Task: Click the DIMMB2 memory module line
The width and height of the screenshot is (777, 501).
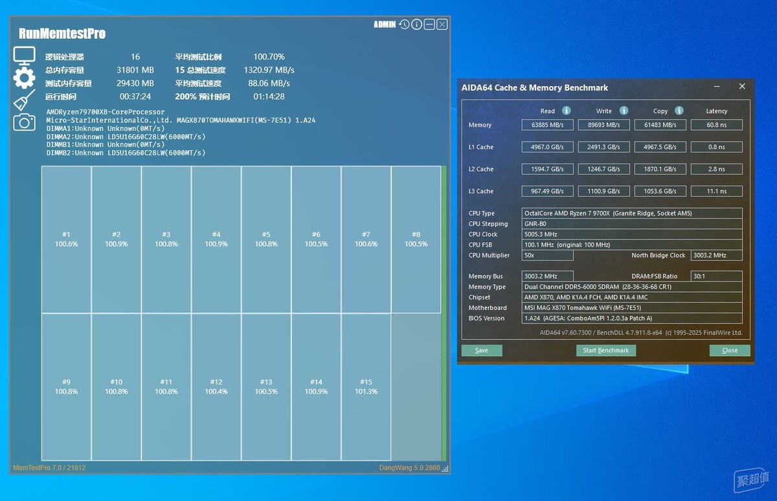Action: click(x=126, y=153)
